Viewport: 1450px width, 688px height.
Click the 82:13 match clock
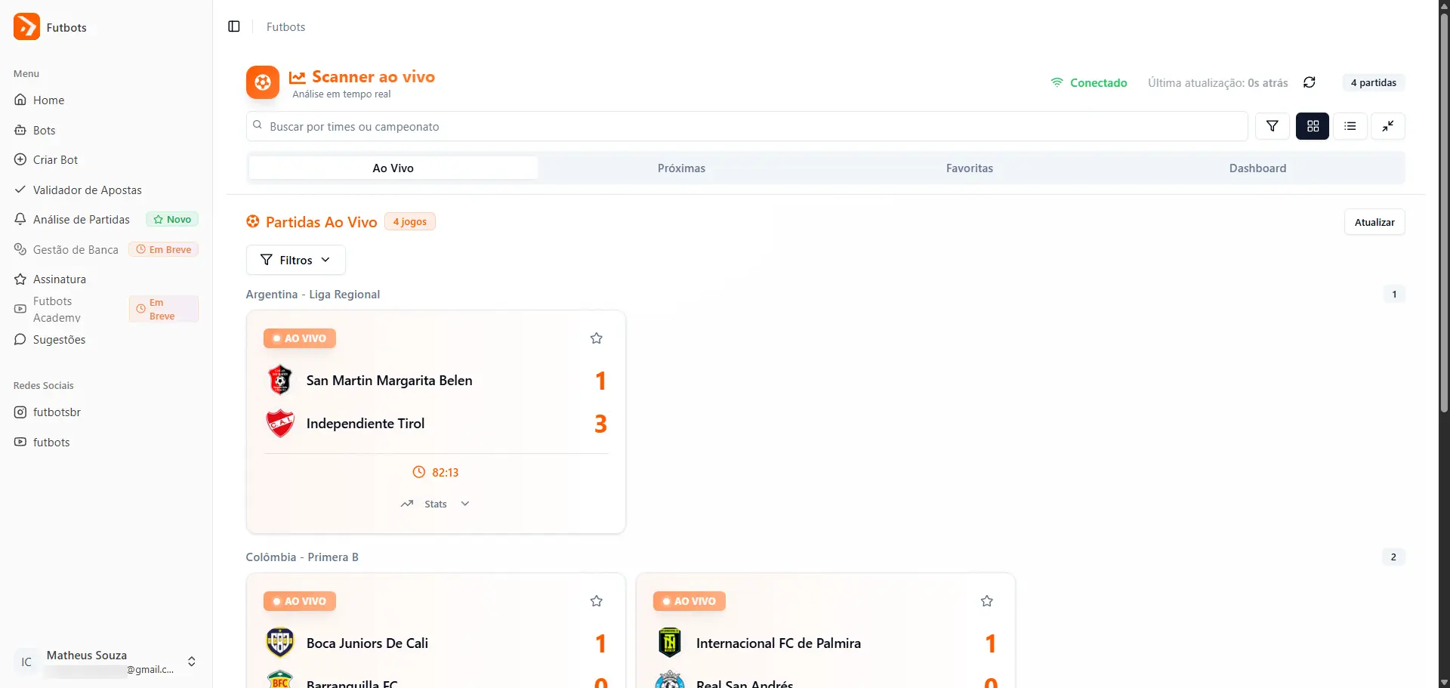436,472
